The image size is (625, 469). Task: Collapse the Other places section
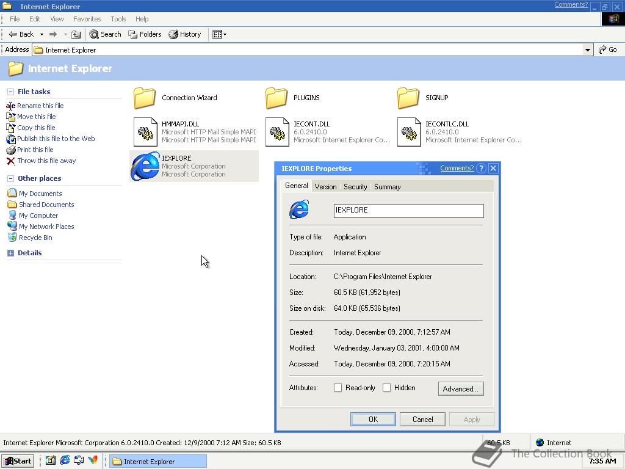10,179
